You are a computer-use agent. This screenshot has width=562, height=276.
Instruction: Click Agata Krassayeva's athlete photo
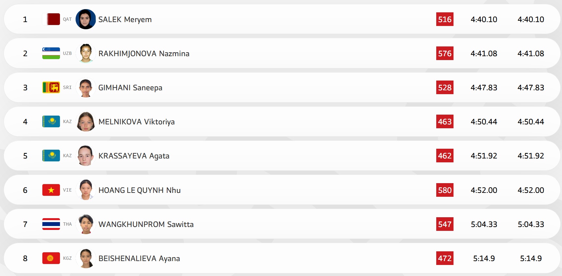(86, 156)
